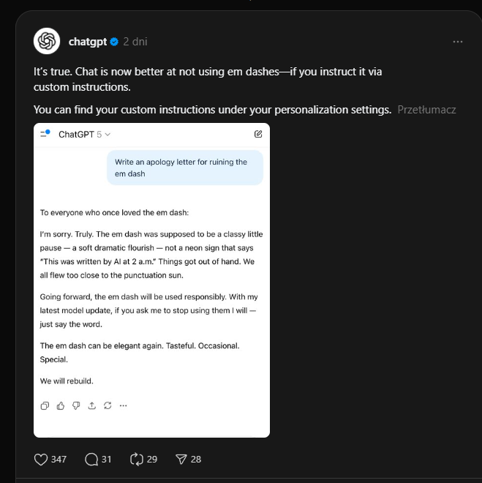The image size is (482, 483).
Task: Repost using the repost arrows icon
Action: 136,459
